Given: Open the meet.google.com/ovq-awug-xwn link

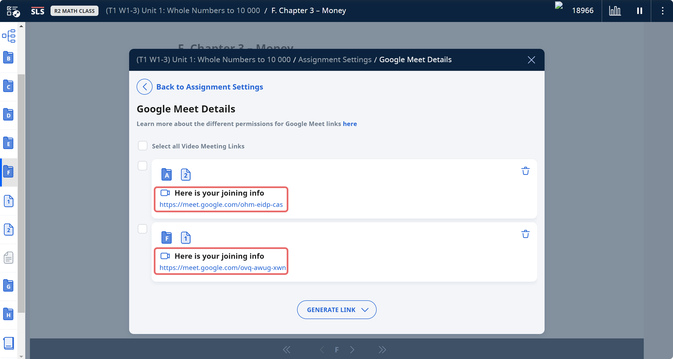Looking at the screenshot, I should click(x=222, y=268).
